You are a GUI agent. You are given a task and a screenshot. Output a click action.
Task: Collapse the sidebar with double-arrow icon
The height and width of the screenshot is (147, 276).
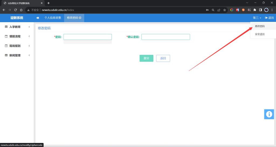pos(38,18)
